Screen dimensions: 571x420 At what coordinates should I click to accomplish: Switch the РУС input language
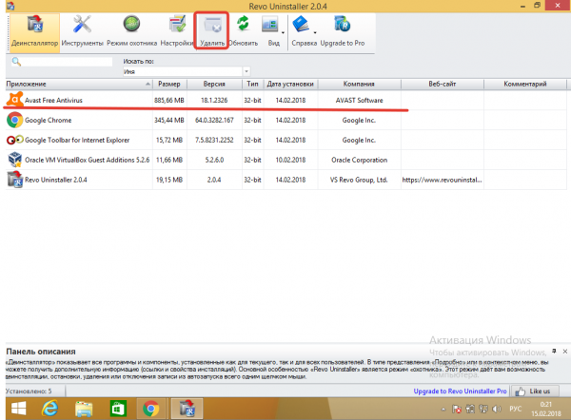pos(515,410)
